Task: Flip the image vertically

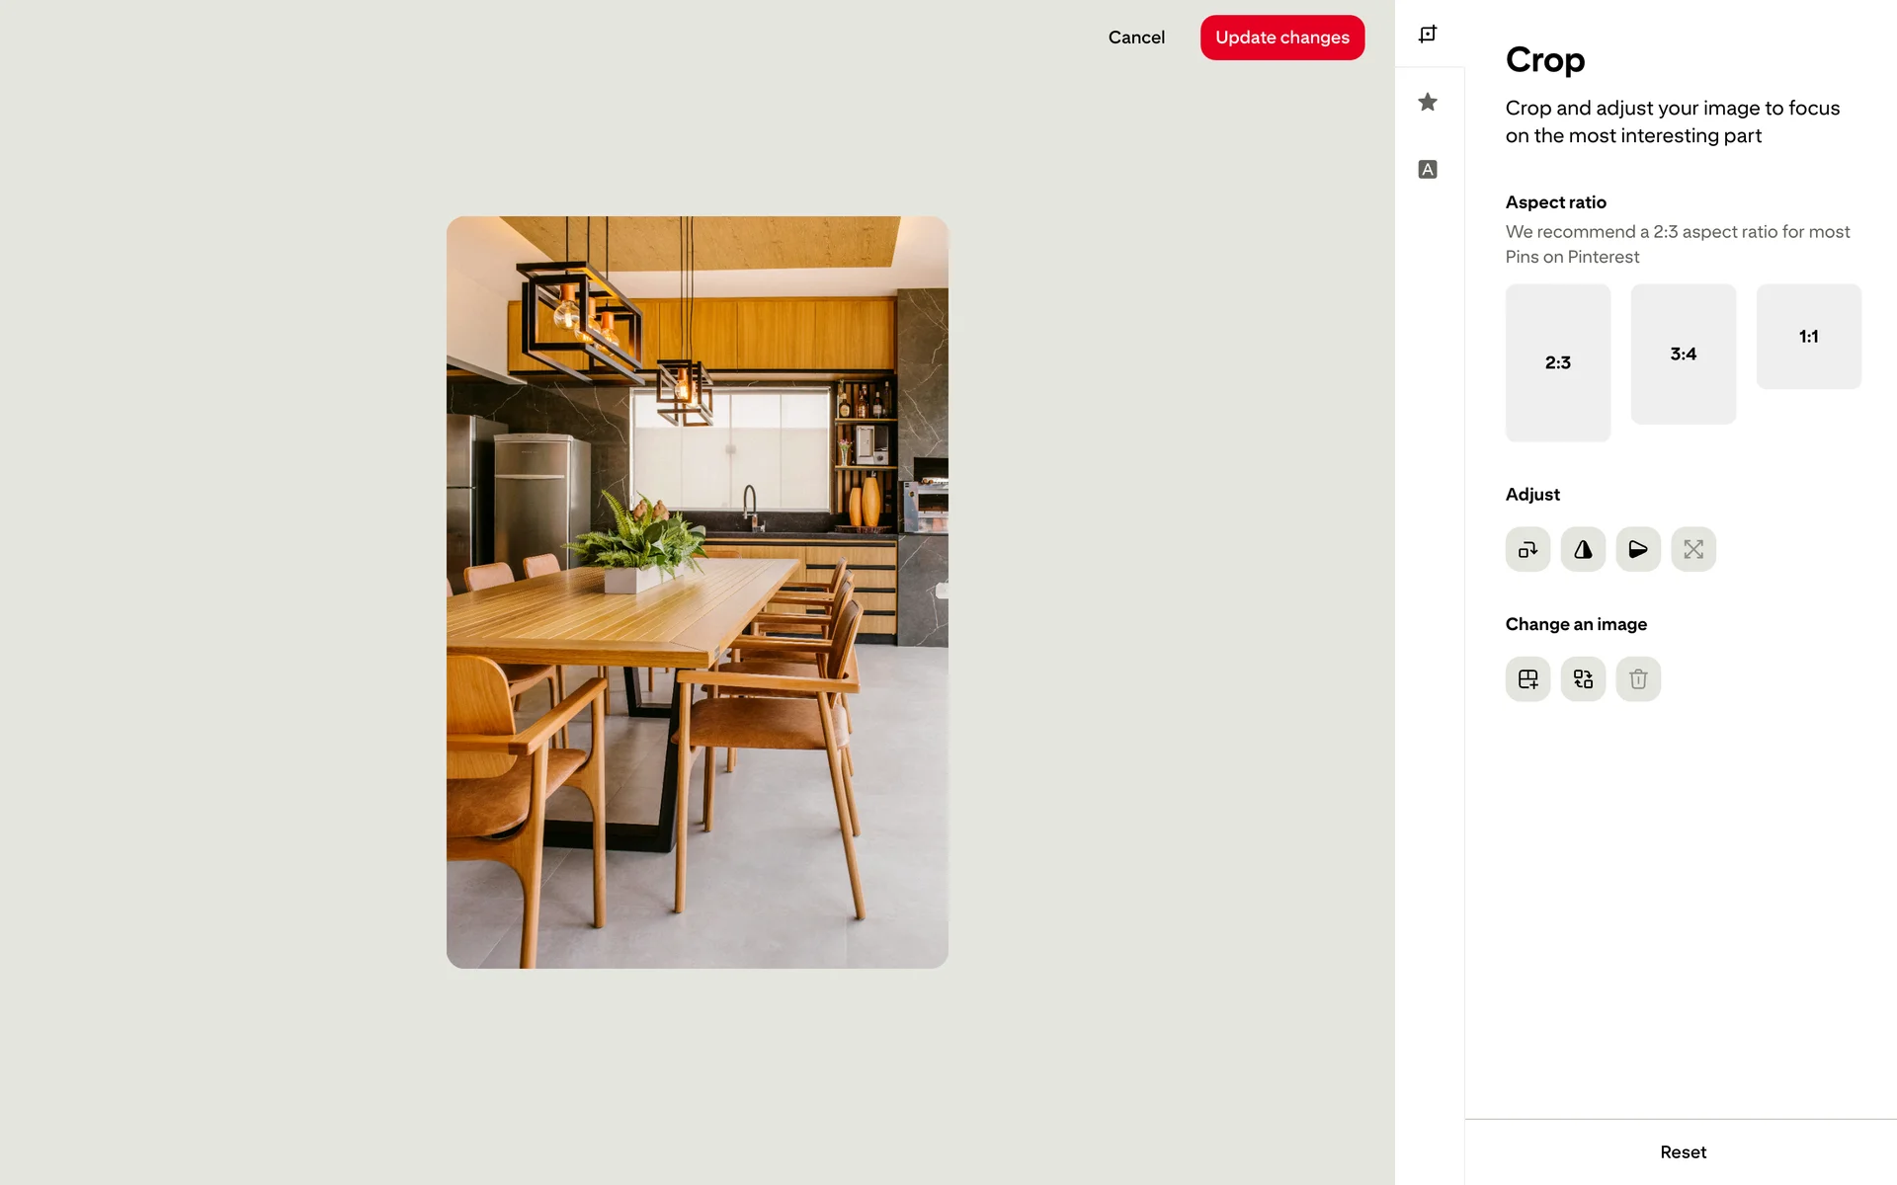Action: point(1638,549)
